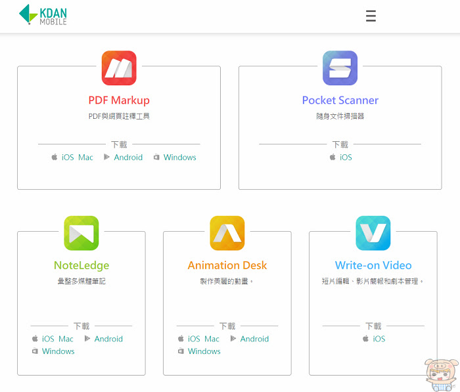Image resolution: width=460 pixels, height=392 pixels.
Task: Download Animation Desk for Windows
Action: click(x=204, y=351)
